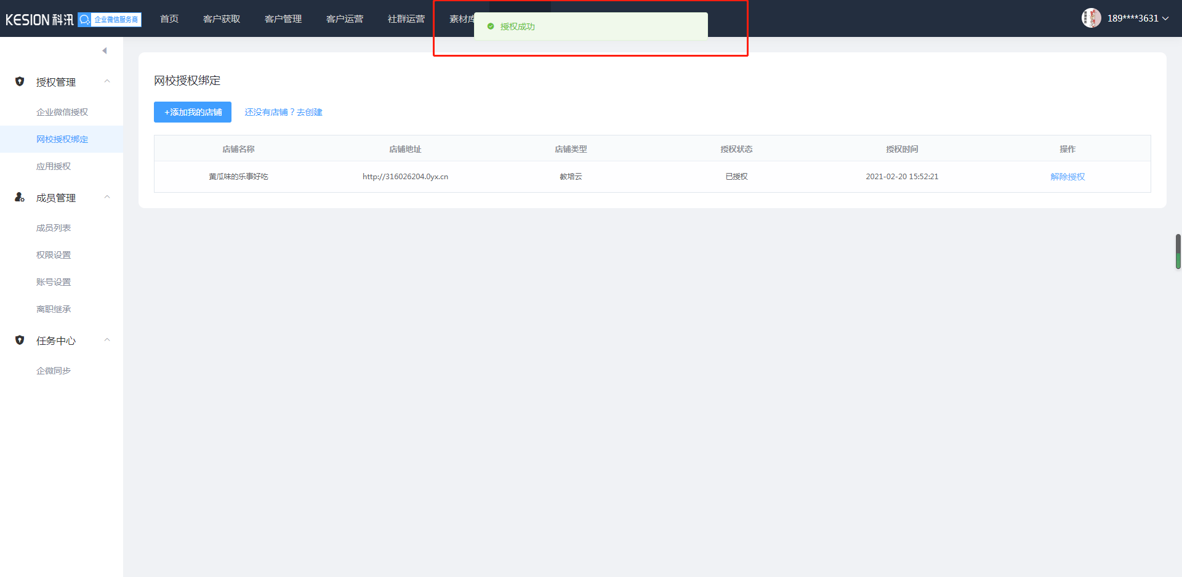Collapse the 任务中心 section chevron

[x=107, y=340]
